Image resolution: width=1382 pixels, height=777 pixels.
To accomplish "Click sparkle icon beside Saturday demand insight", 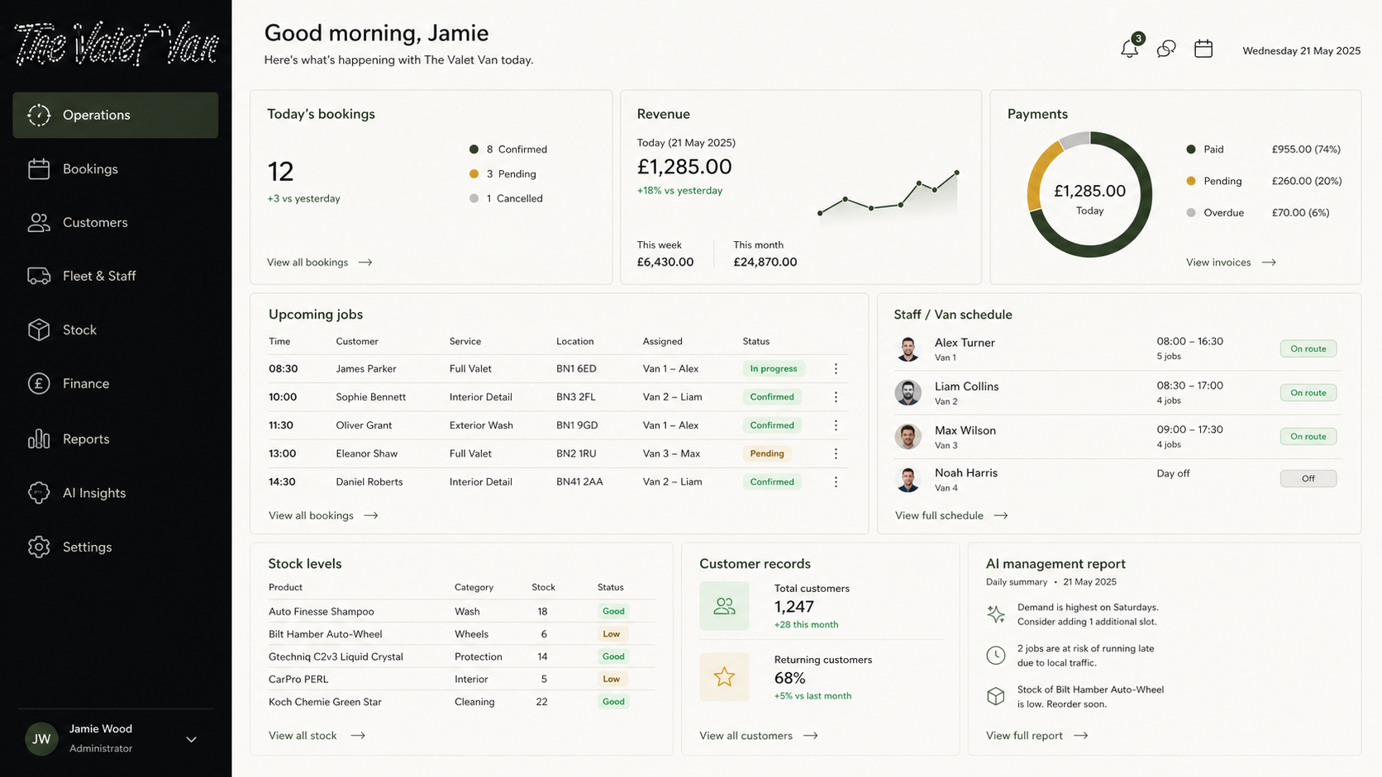I will (996, 614).
